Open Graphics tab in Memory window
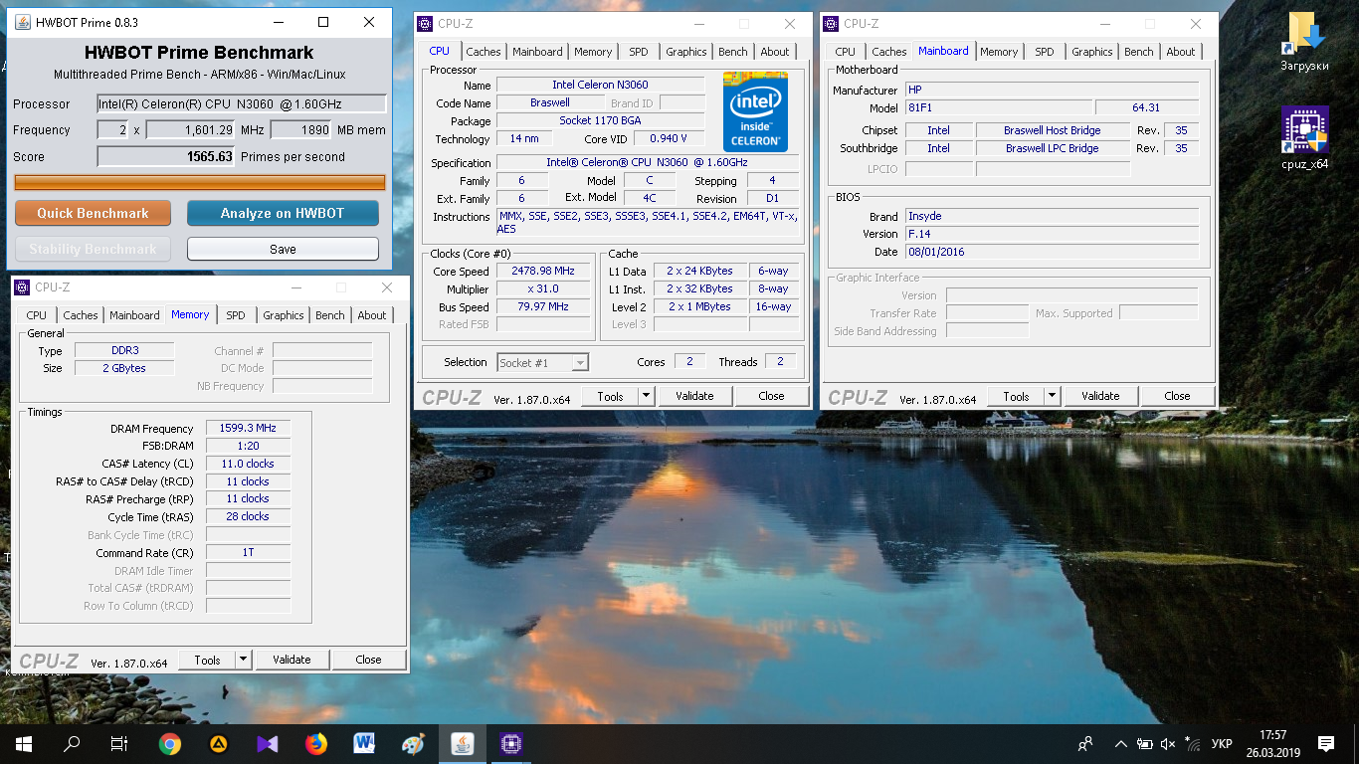The image size is (1359, 764). click(284, 315)
